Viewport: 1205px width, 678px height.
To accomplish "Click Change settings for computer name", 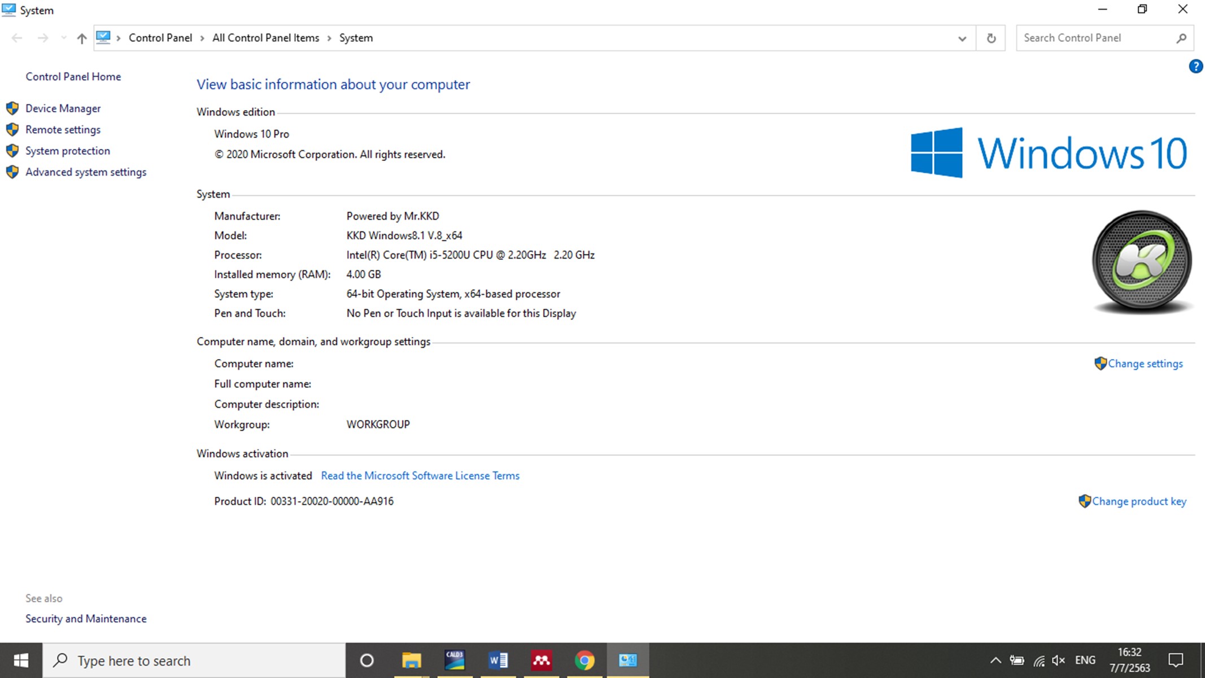I will point(1145,364).
